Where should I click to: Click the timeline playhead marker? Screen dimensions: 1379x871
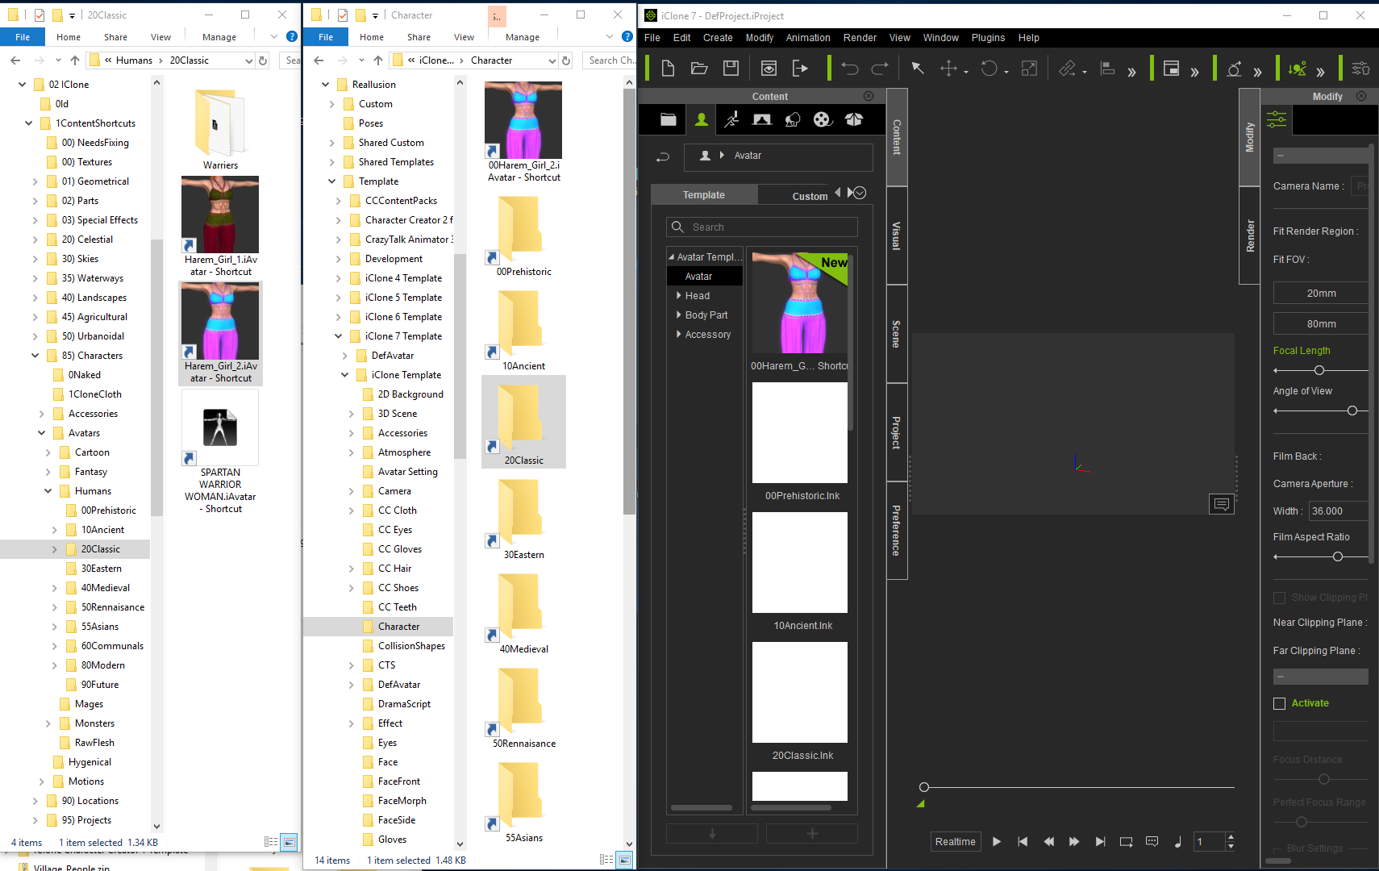924,787
